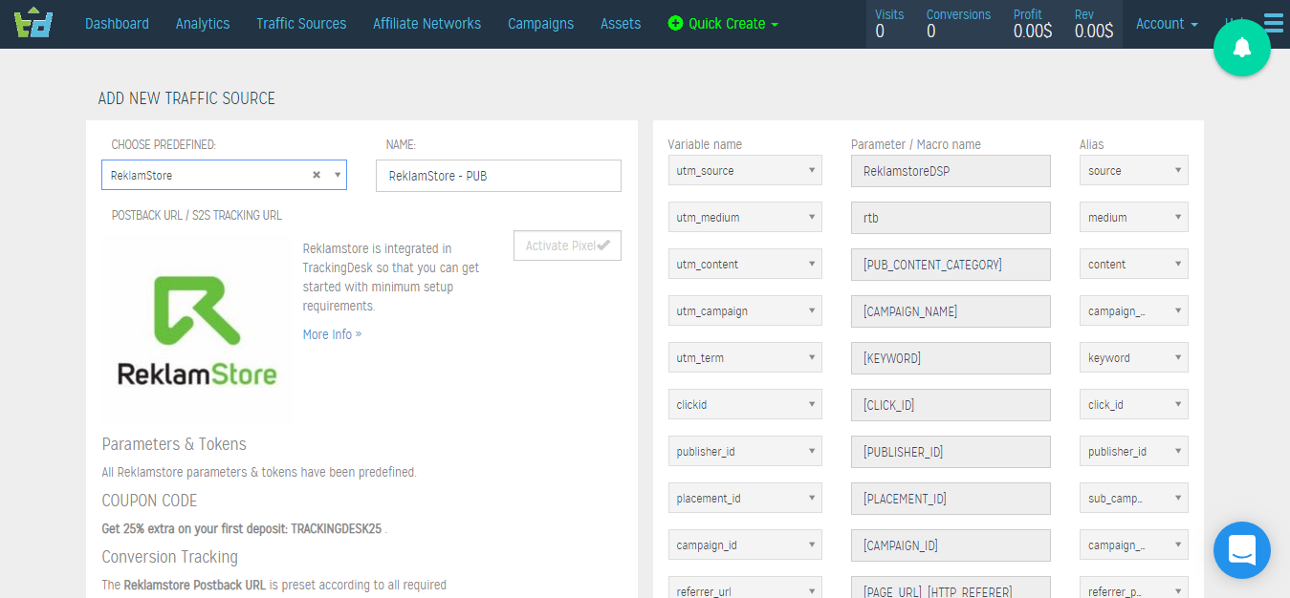This screenshot has width=1290, height=598.
Task: Click the [CAMPAIGN_ID] parameter field
Action: click(x=951, y=545)
